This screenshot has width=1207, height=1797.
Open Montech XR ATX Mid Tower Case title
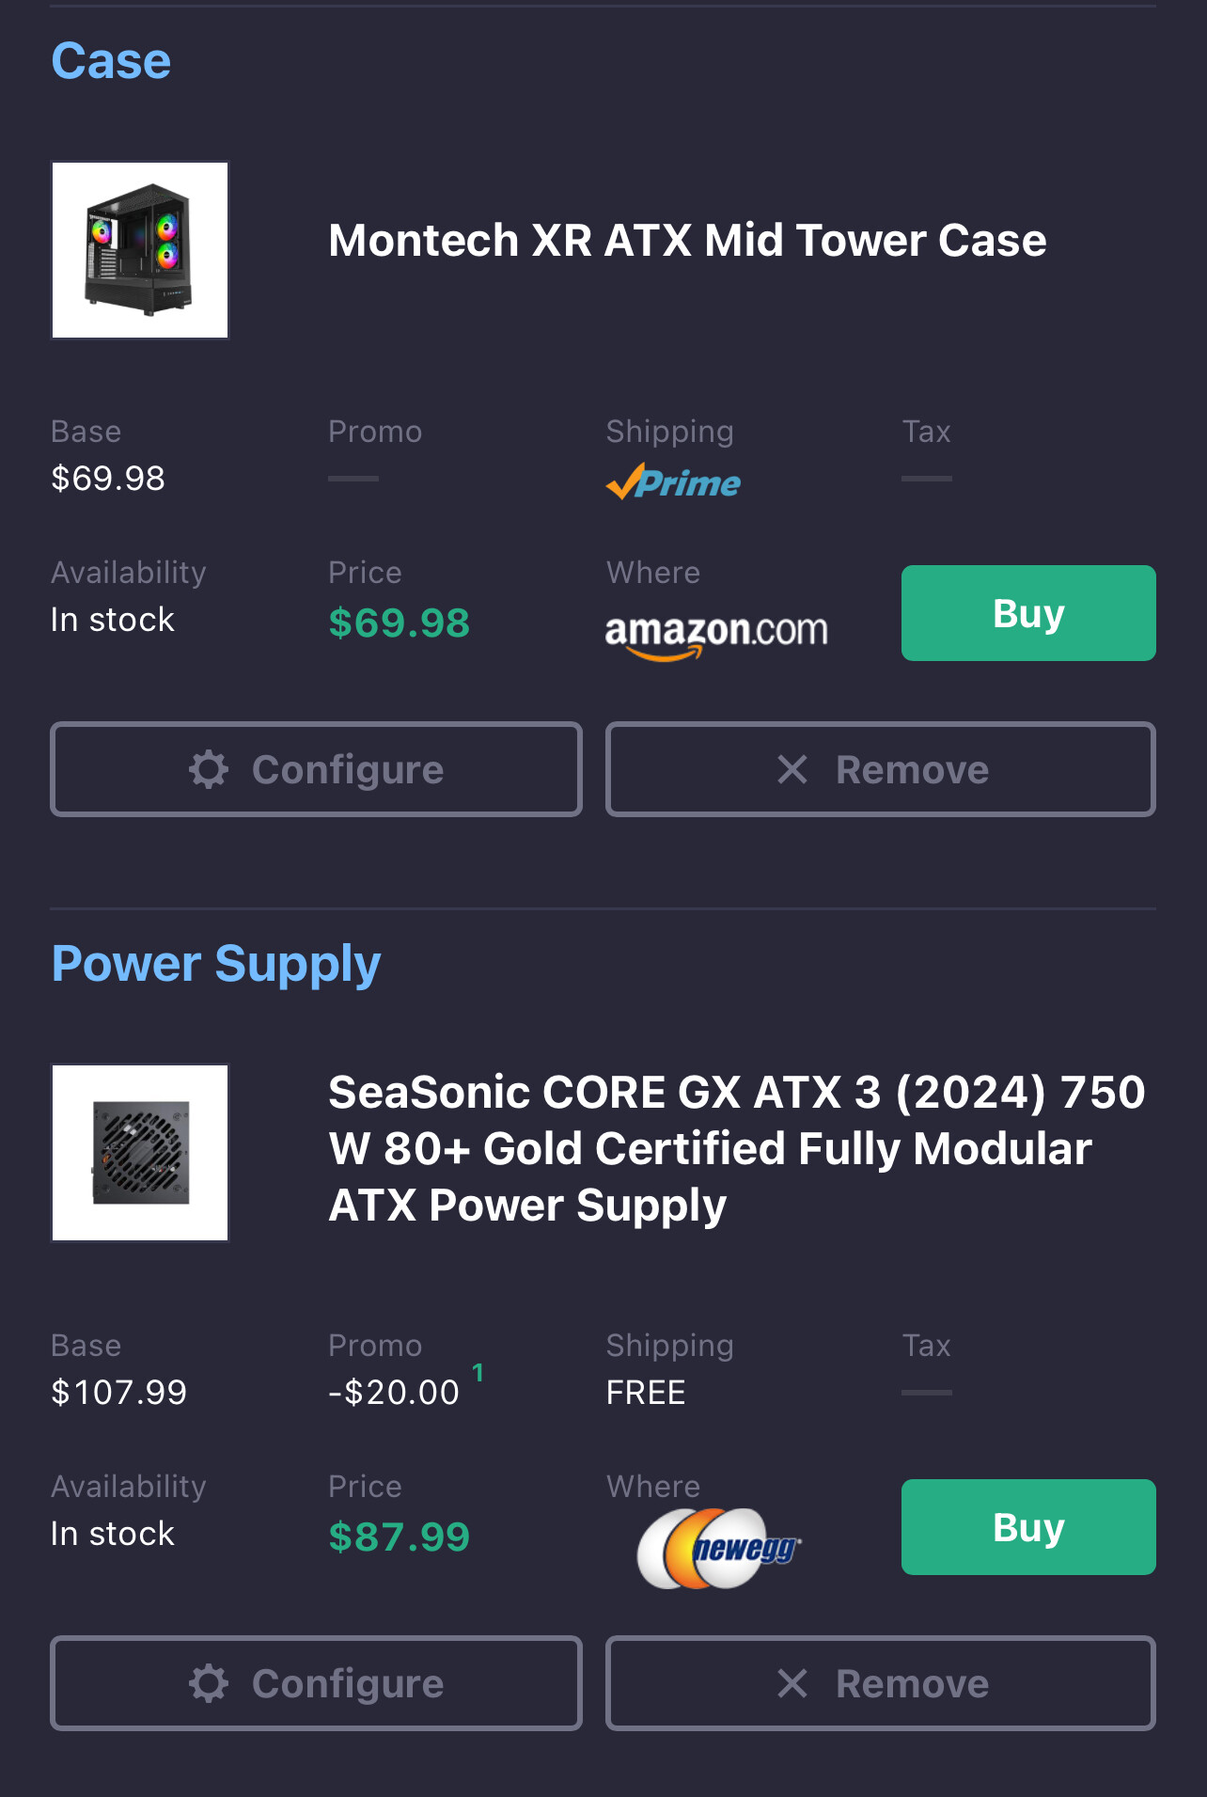coord(687,241)
